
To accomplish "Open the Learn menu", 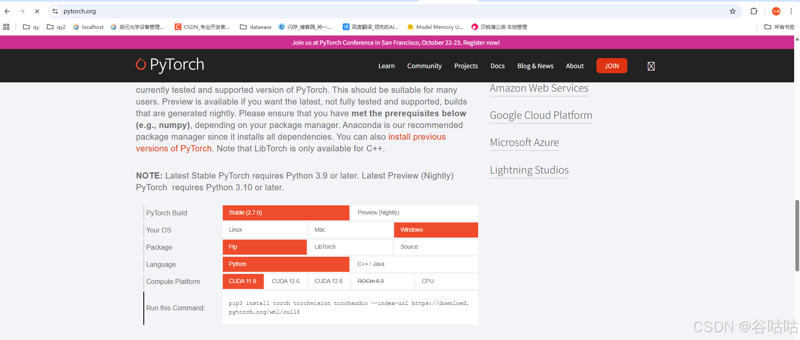I will [x=386, y=66].
